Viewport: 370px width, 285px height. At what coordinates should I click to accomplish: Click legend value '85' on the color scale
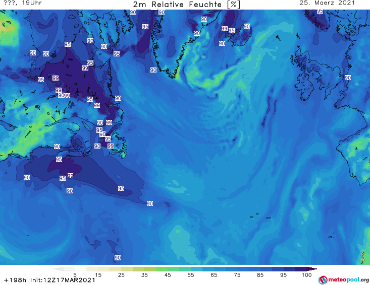(260, 275)
